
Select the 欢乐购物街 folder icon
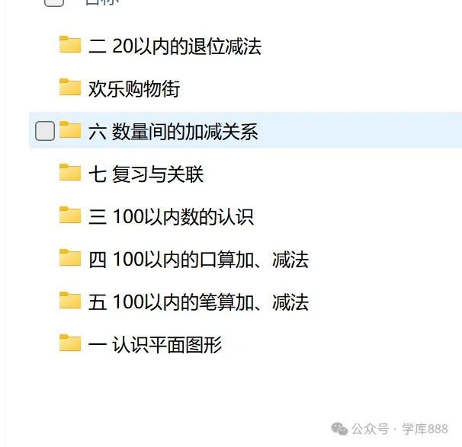click(x=70, y=88)
